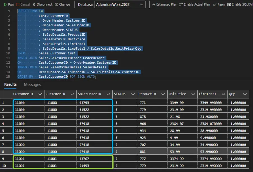Click the Cancel query icon
253x172 pixels.
[17, 4]
